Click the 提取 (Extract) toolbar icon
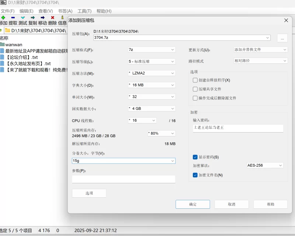This screenshot has width=295, height=236. click(x=13, y=17)
